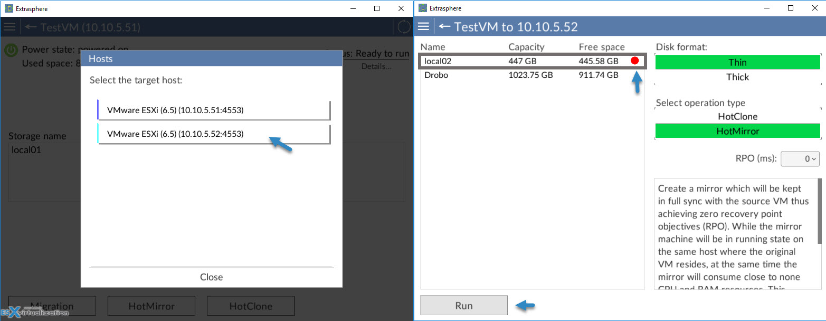Close the Hosts dialog
The height and width of the screenshot is (321, 826).
pos(212,277)
